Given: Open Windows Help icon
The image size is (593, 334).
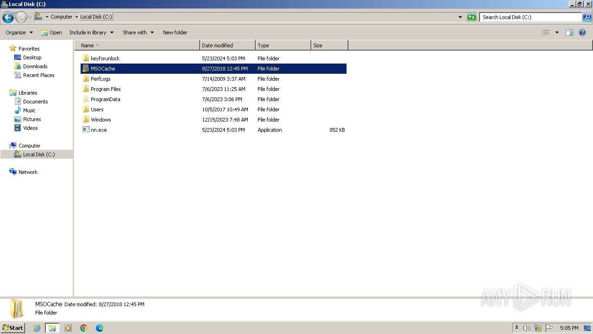Looking at the screenshot, I should pyautogui.click(x=582, y=32).
